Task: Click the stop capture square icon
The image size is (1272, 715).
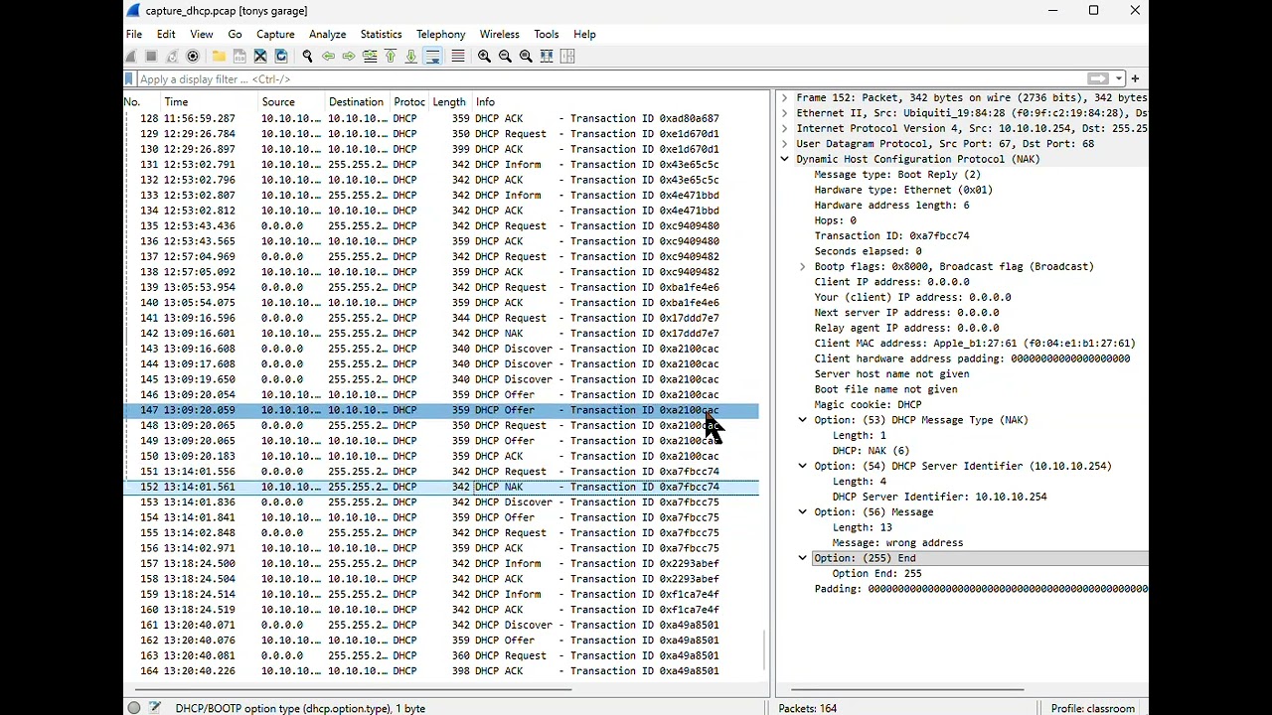Action: coord(151,57)
